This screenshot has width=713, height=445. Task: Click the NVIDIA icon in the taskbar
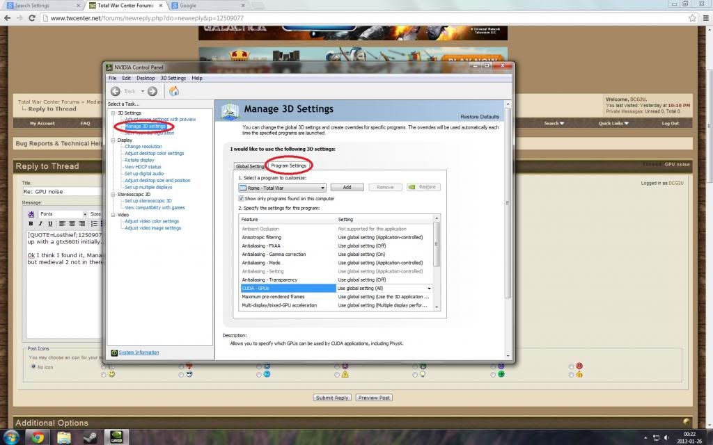tap(116, 437)
